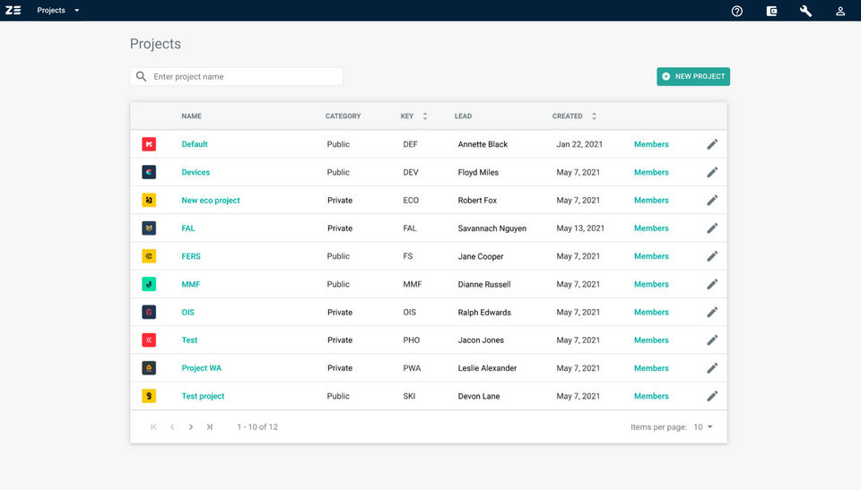Open the Test project name link in SKI row

(204, 396)
